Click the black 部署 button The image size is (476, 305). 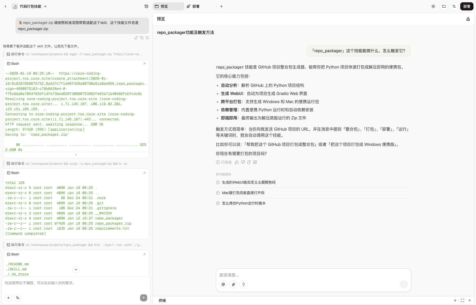tap(467, 6)
